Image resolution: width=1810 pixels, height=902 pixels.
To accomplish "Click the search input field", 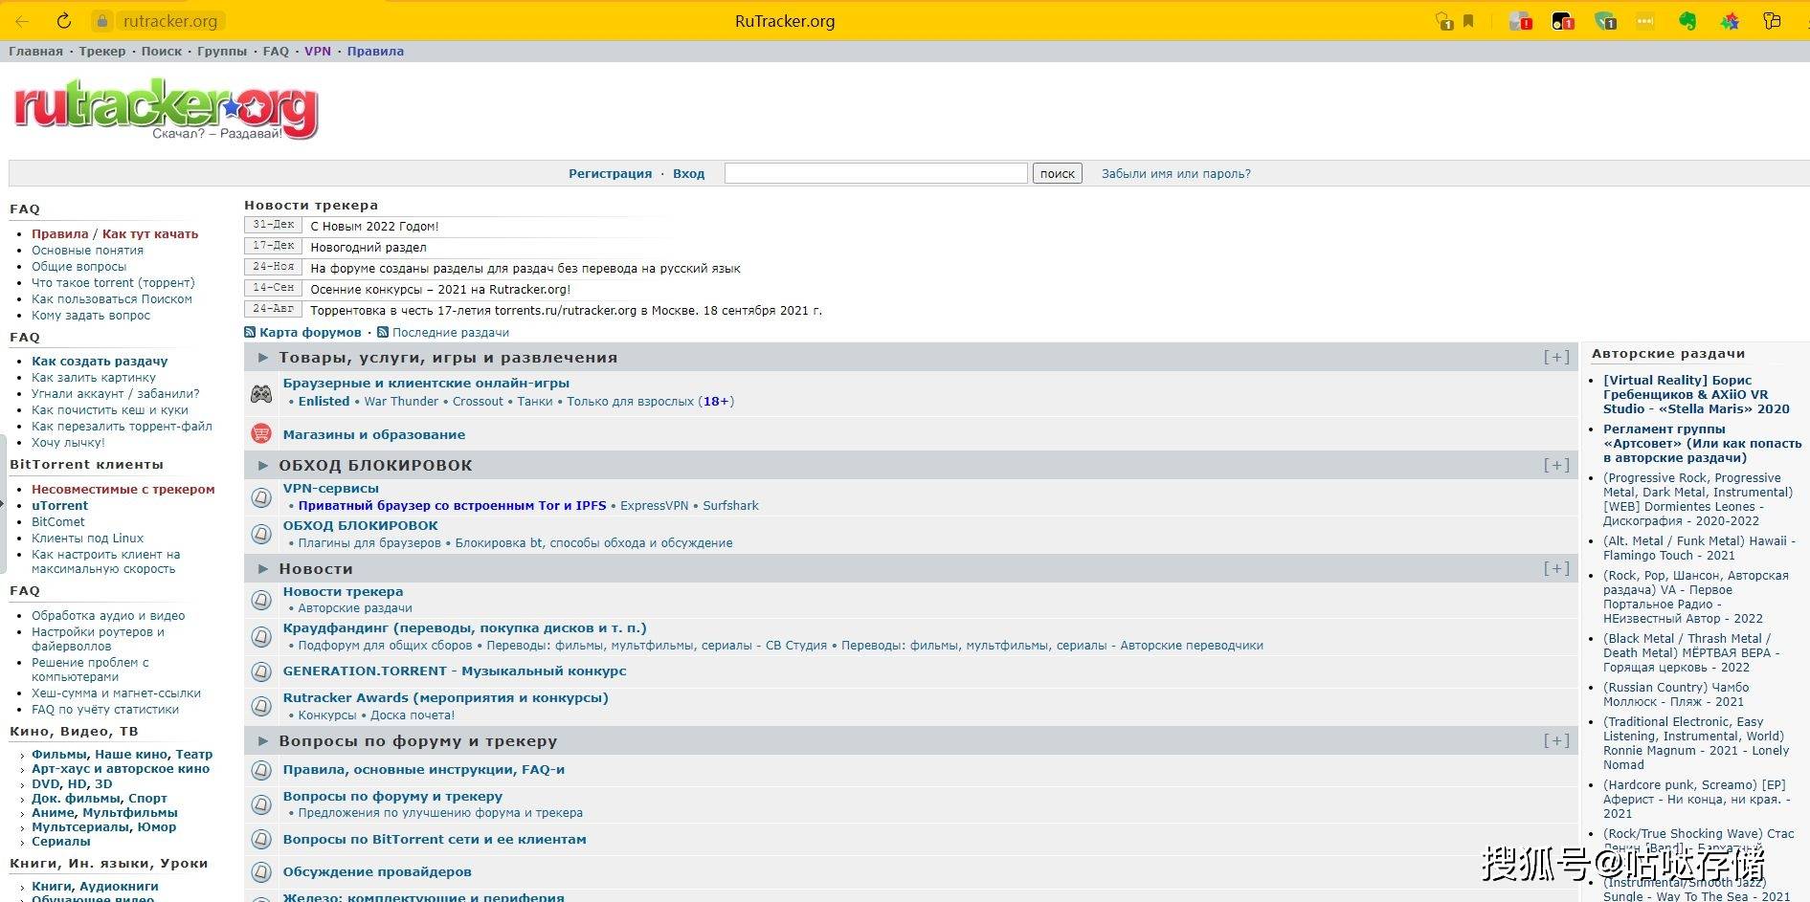I will pos(876,173).
